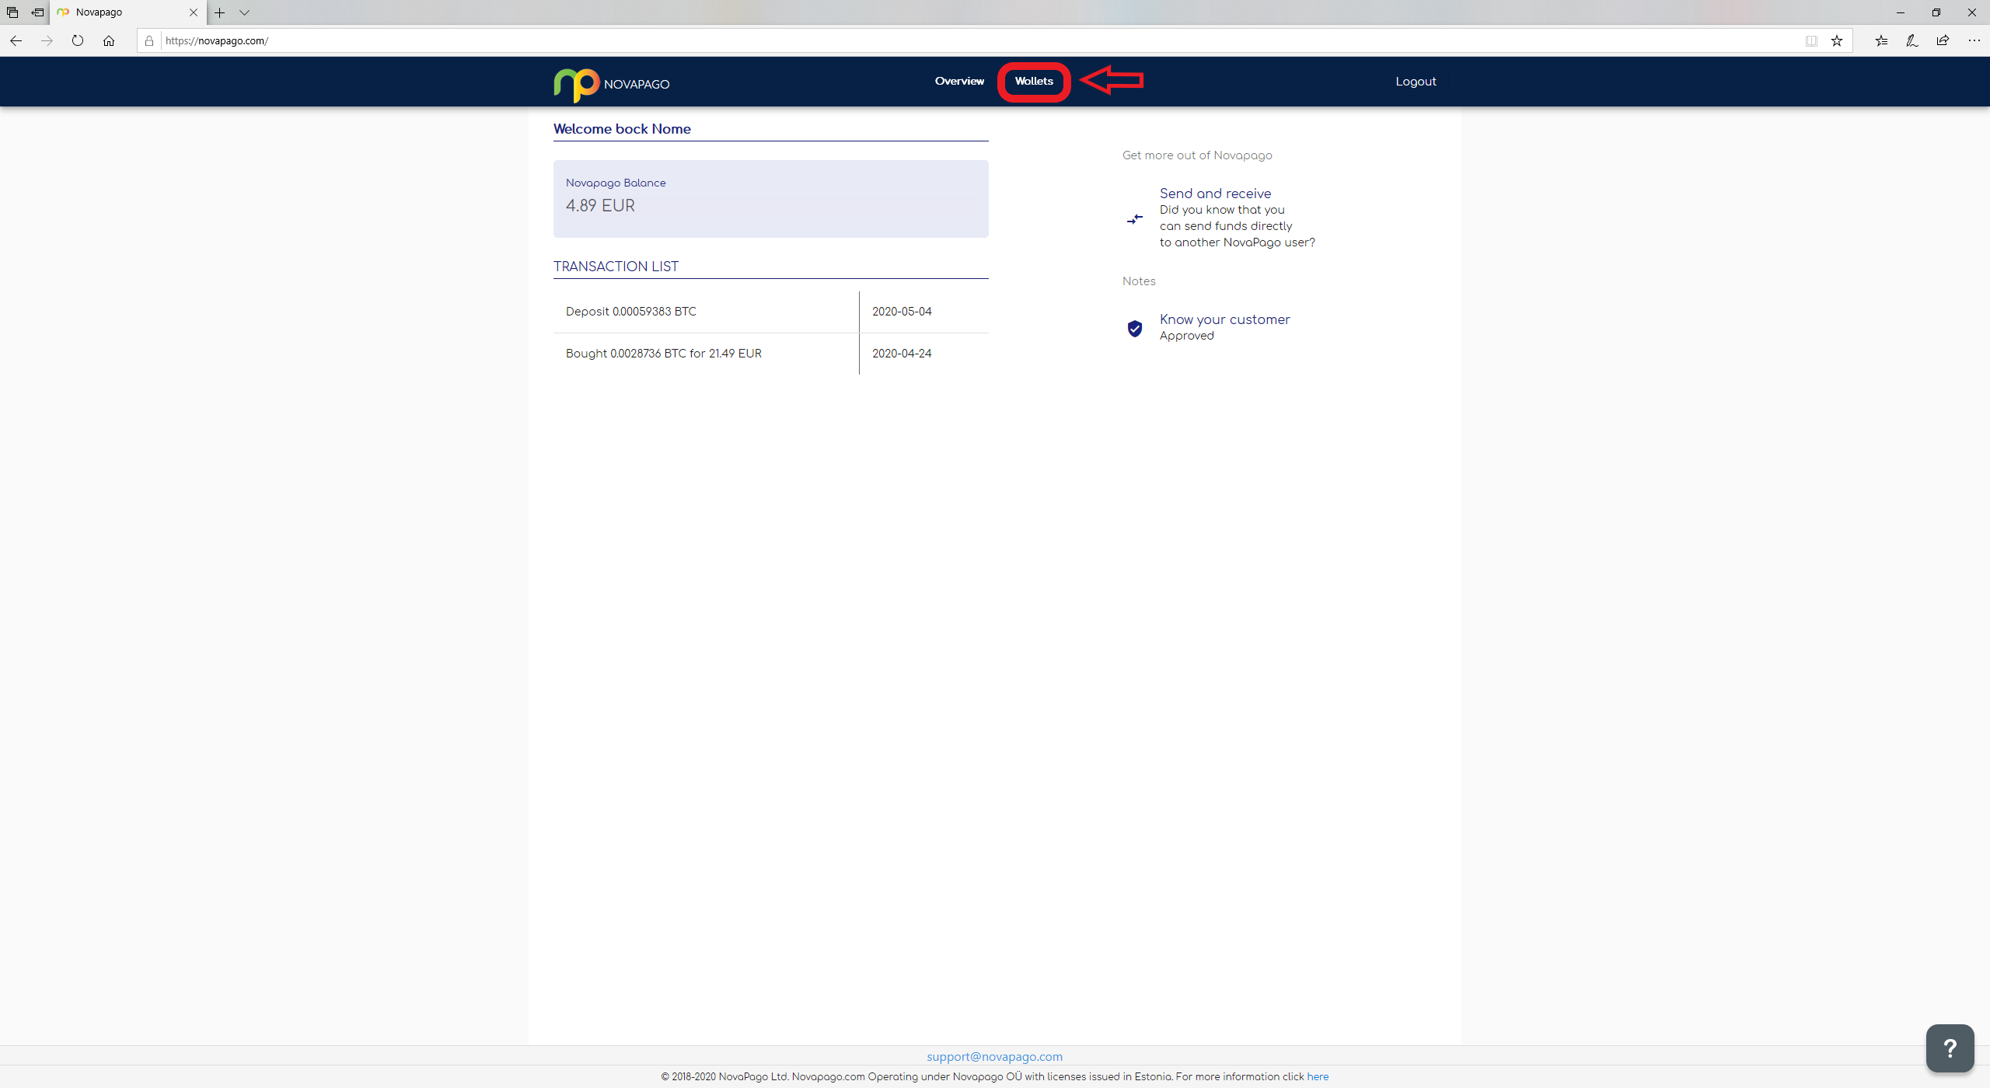
Task: Open browser Settings and more menu
Action: coord(1974,40)
